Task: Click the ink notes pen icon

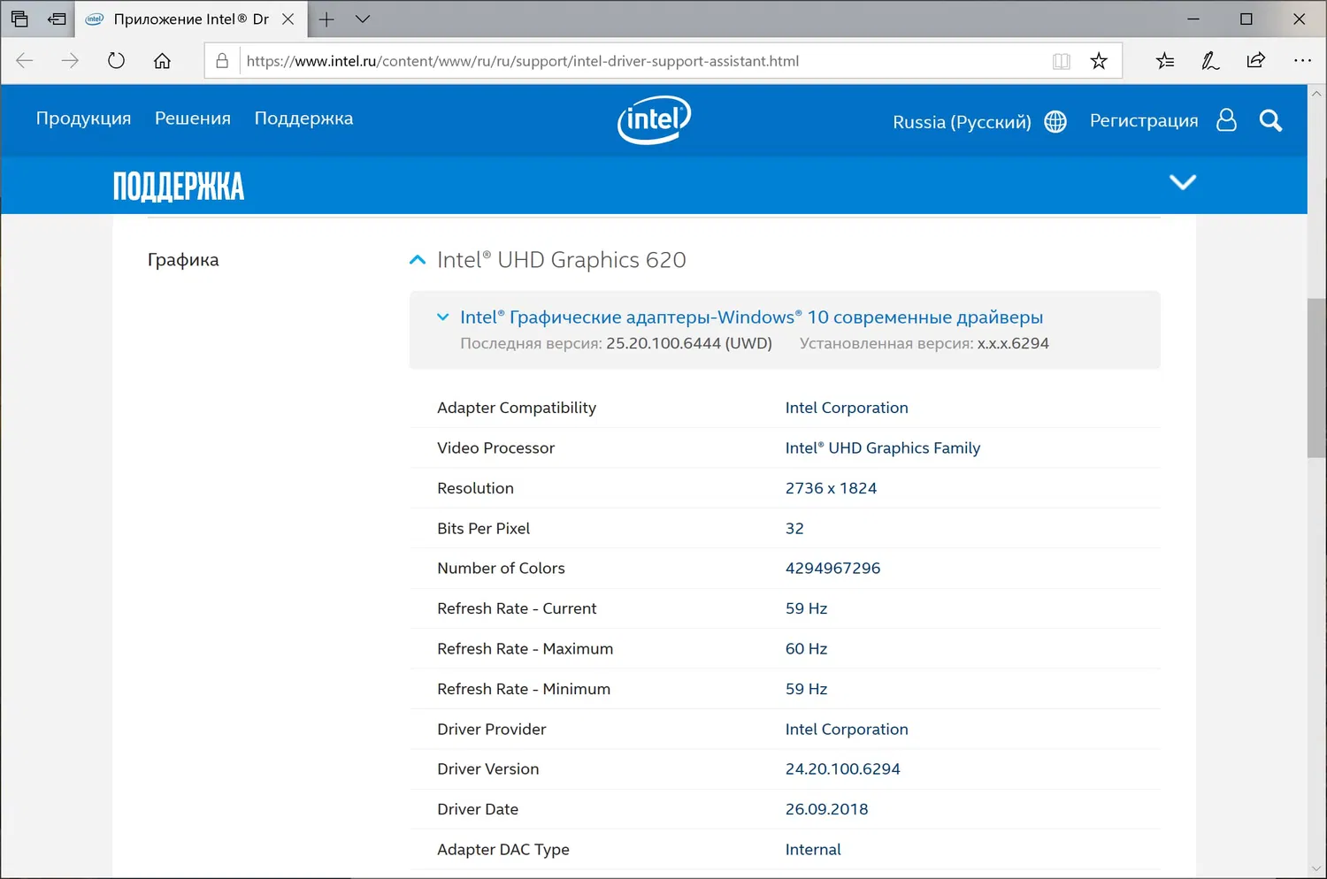Action: click(1209, 60)
